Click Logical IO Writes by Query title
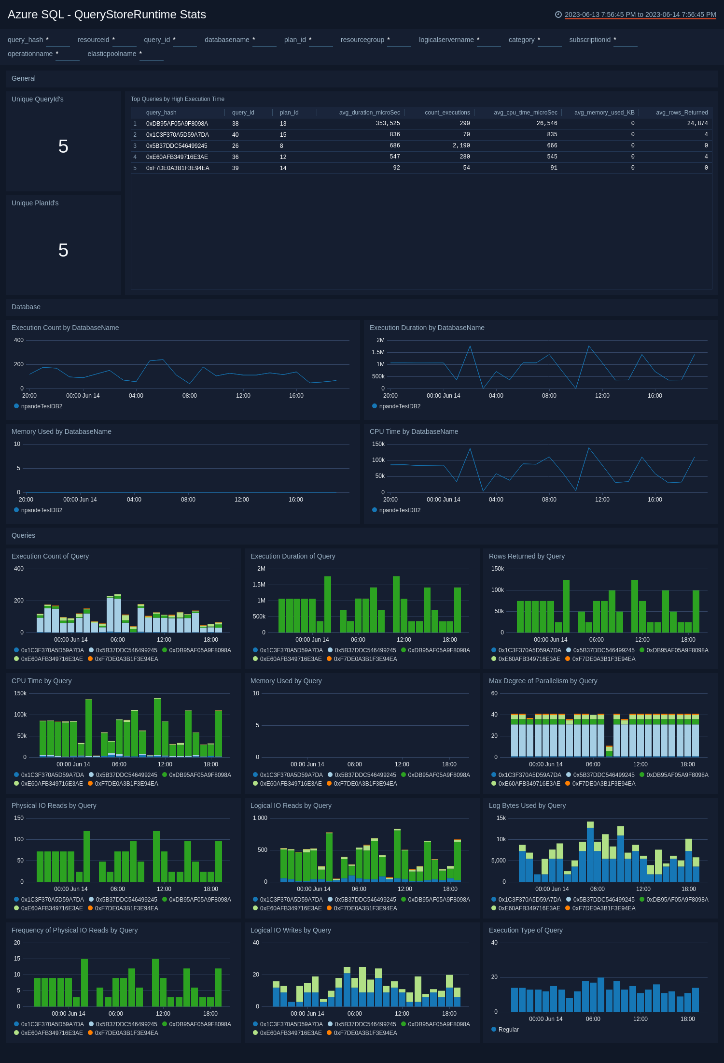 291,930
